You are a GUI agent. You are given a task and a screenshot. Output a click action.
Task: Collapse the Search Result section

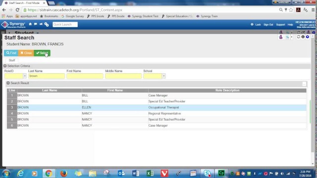click(x=8, y=83)
